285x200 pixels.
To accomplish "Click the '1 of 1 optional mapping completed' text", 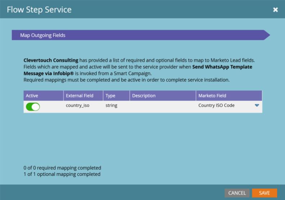I will [x=62, y=174].
